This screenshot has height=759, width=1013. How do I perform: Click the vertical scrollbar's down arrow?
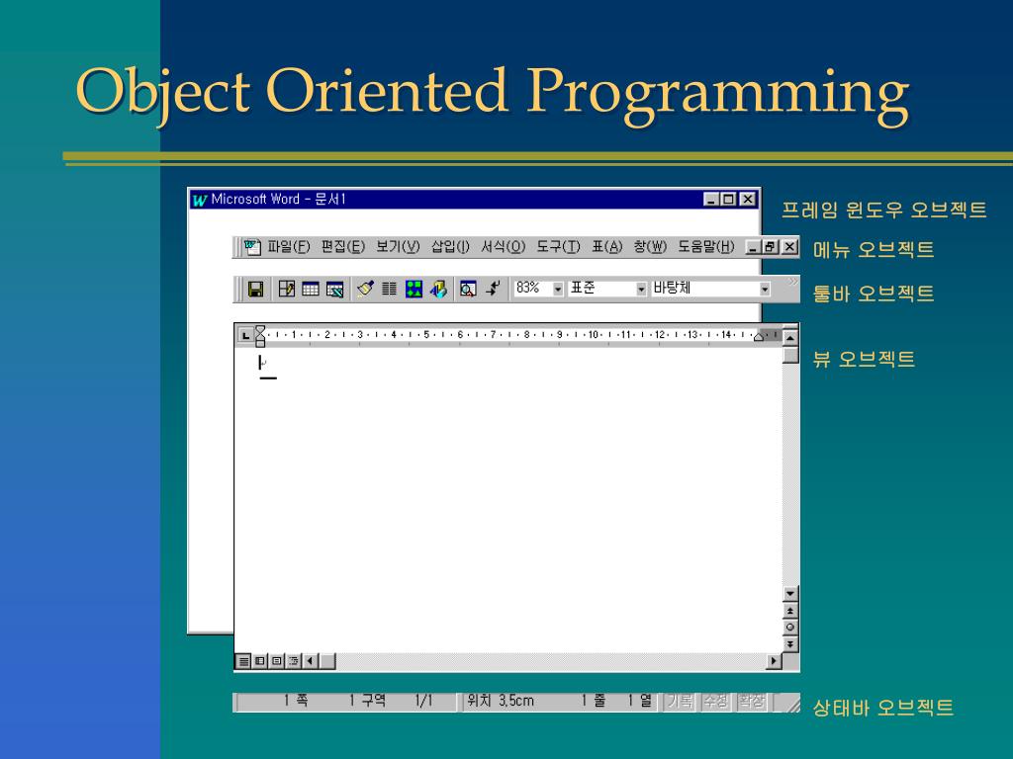[x=789, y=594]
